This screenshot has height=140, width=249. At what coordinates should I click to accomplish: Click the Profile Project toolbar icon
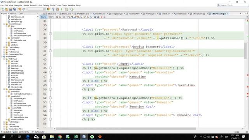[x=72, y=9]
